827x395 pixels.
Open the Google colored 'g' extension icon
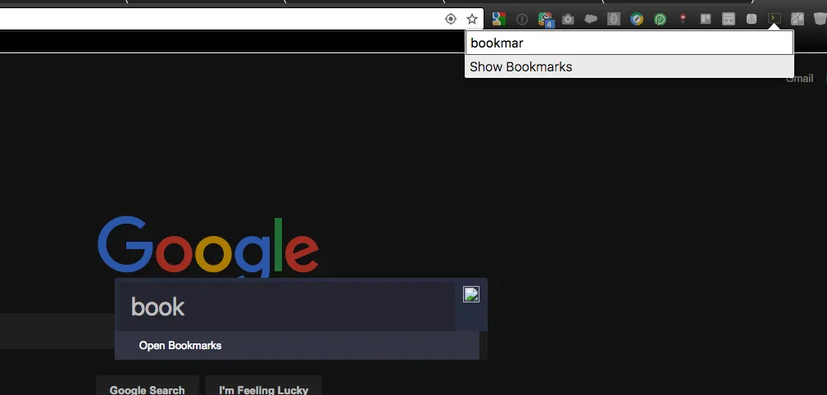click(x=499, y=20)
